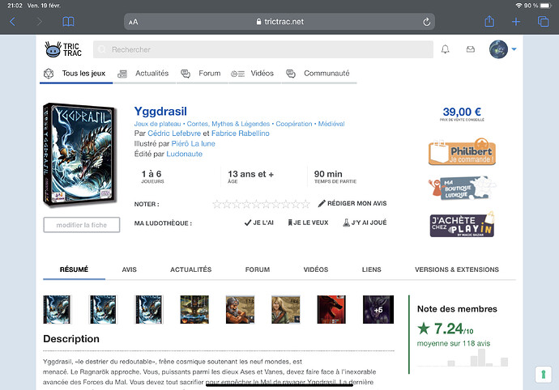Click the green floating widget icon
The image size is (559, 390).
pos(544,375)
